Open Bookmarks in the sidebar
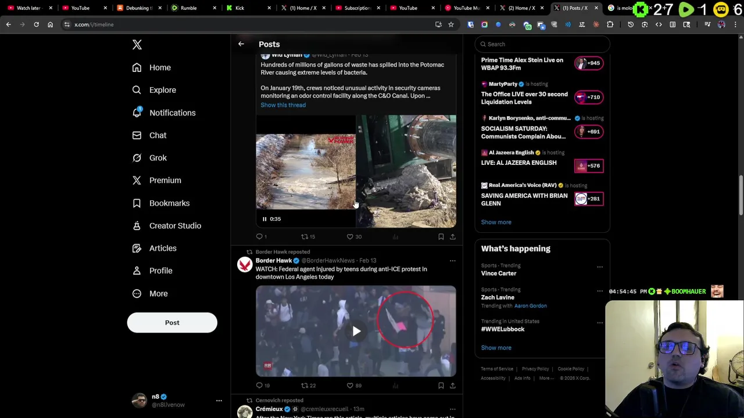Screen dimensions: 744x418 [161, 203]
